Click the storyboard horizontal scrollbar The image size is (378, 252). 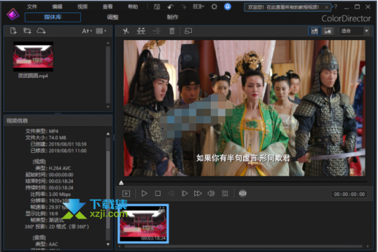click(x=243, y=246)
